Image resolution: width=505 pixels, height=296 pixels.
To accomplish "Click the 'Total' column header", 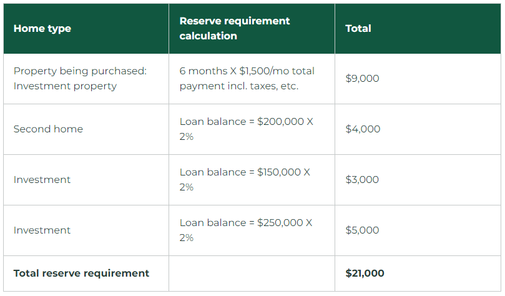I will click(358, 29).
